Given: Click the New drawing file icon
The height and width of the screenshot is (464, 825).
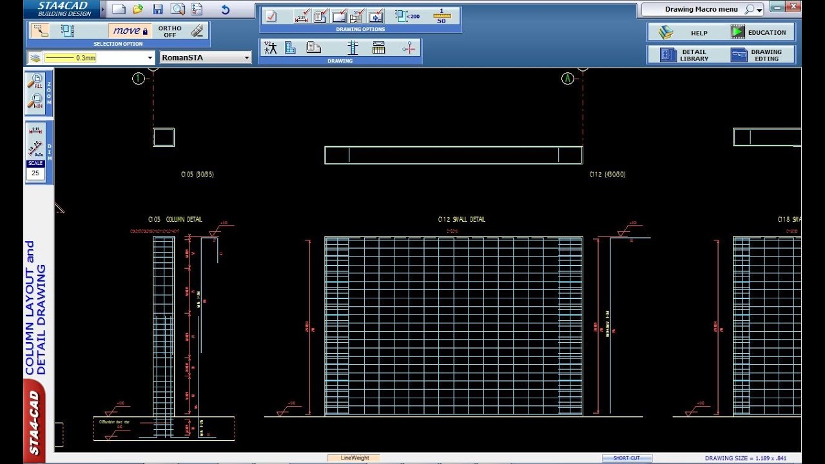Looking at the screenshot, I should click(118, 9).
